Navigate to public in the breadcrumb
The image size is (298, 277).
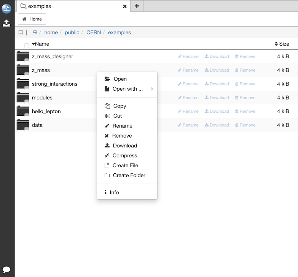pos(72,32)
